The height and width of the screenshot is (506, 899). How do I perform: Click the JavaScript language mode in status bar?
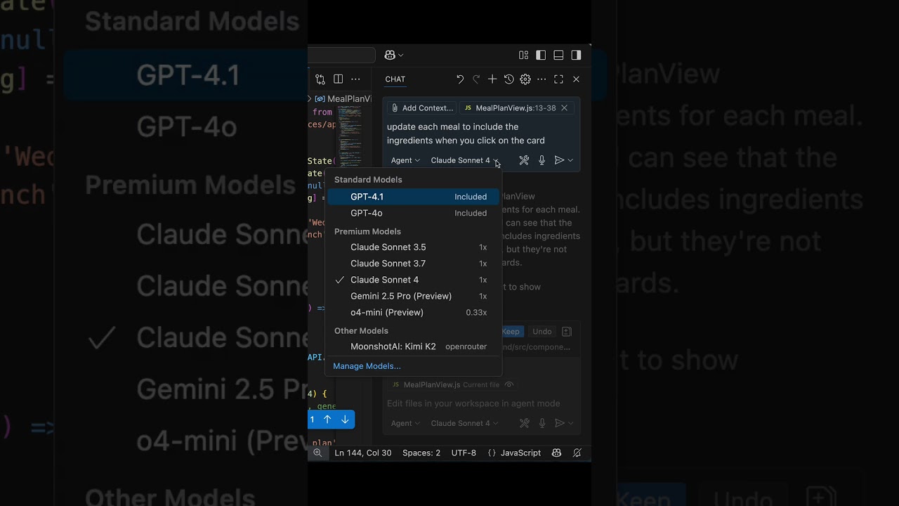pyautogui.click(x=520, y=453)
